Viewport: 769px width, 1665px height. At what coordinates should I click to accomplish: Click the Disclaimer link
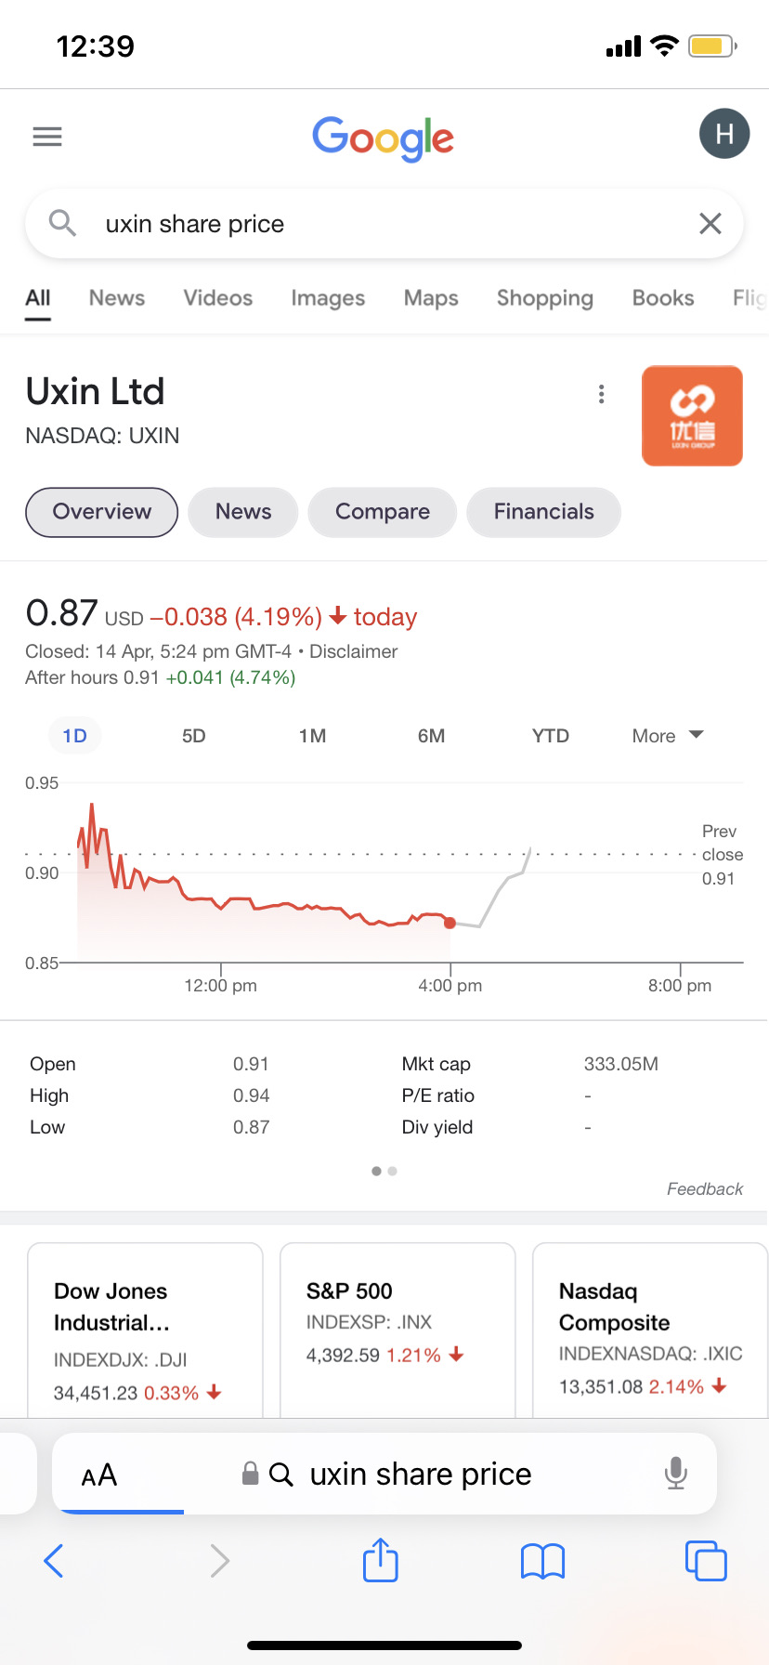point(353,651)
